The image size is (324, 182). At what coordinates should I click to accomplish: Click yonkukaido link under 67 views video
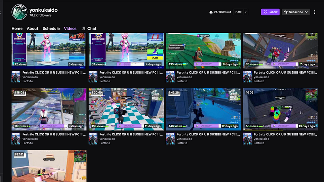(107, 77)
